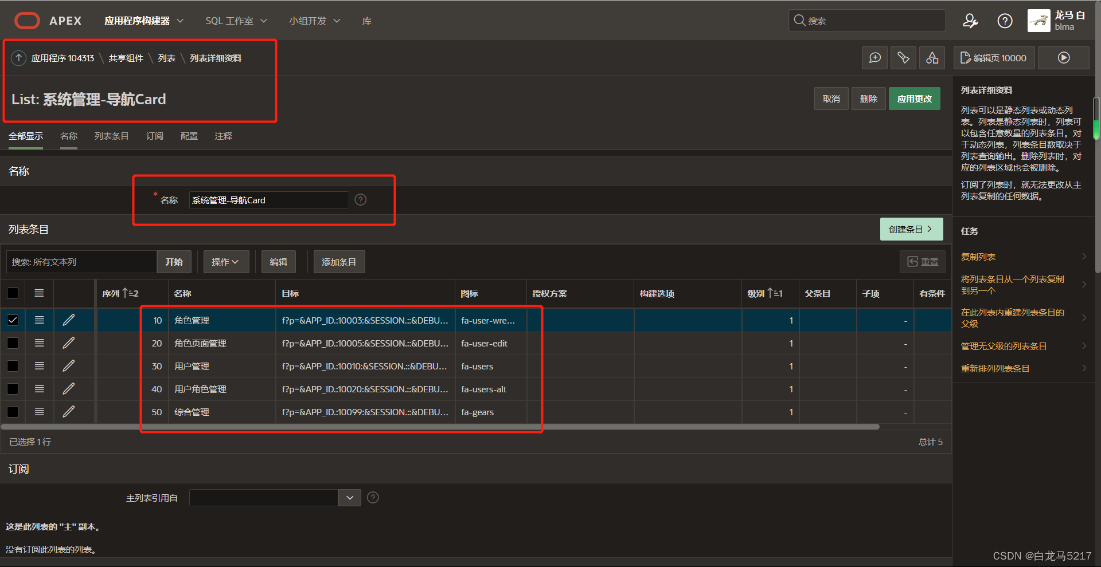This screenshot has height=567, width=1101.
Task: Check the 用户管理 row checkbox
Action: click(x=13, y=366)
